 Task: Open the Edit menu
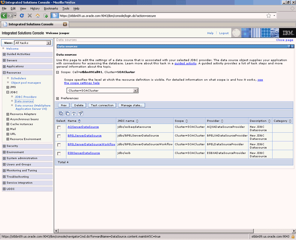click(x=13, y=9)
